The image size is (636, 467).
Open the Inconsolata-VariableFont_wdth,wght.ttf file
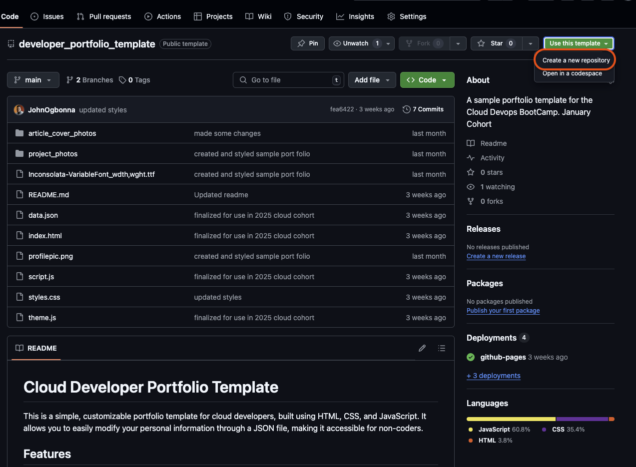click(91, 174)
